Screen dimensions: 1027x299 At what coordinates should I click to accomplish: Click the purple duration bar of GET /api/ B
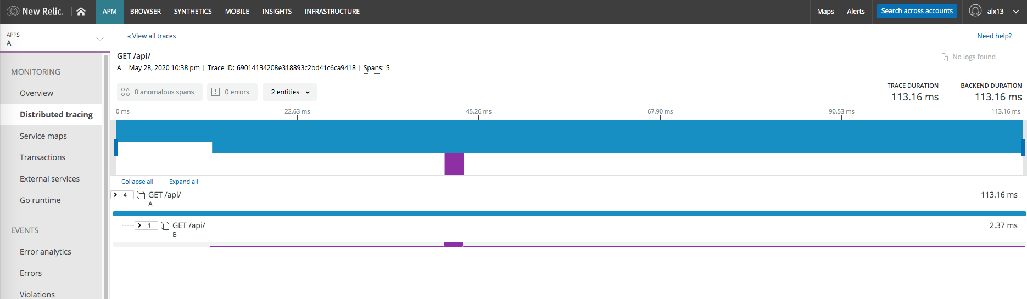click(x=453, y=245)
